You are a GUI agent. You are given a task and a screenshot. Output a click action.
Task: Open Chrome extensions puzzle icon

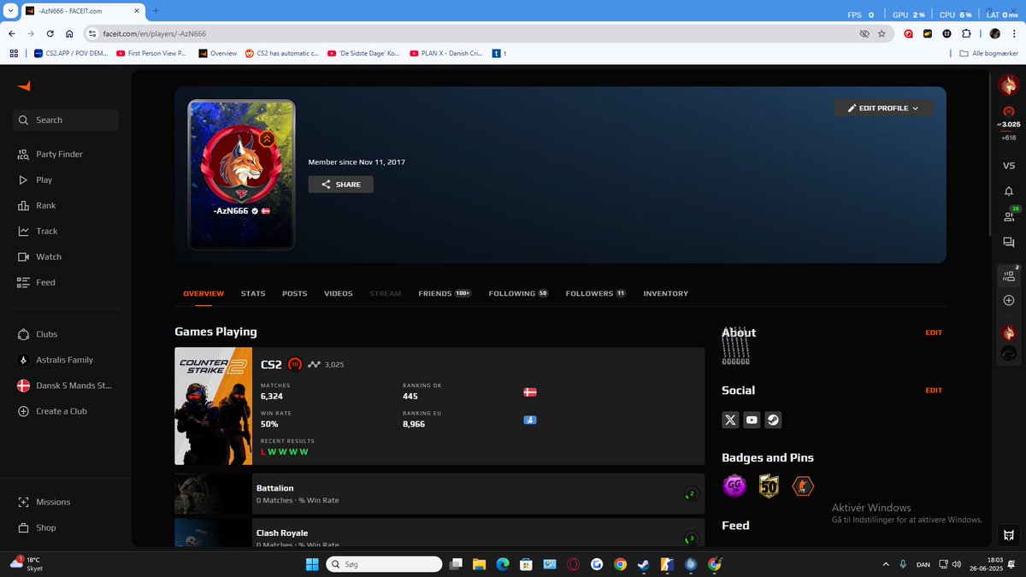(x=966, y=33)
